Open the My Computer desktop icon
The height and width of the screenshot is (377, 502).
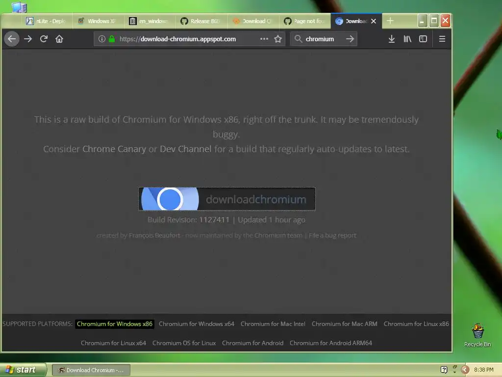pos(20,7)
